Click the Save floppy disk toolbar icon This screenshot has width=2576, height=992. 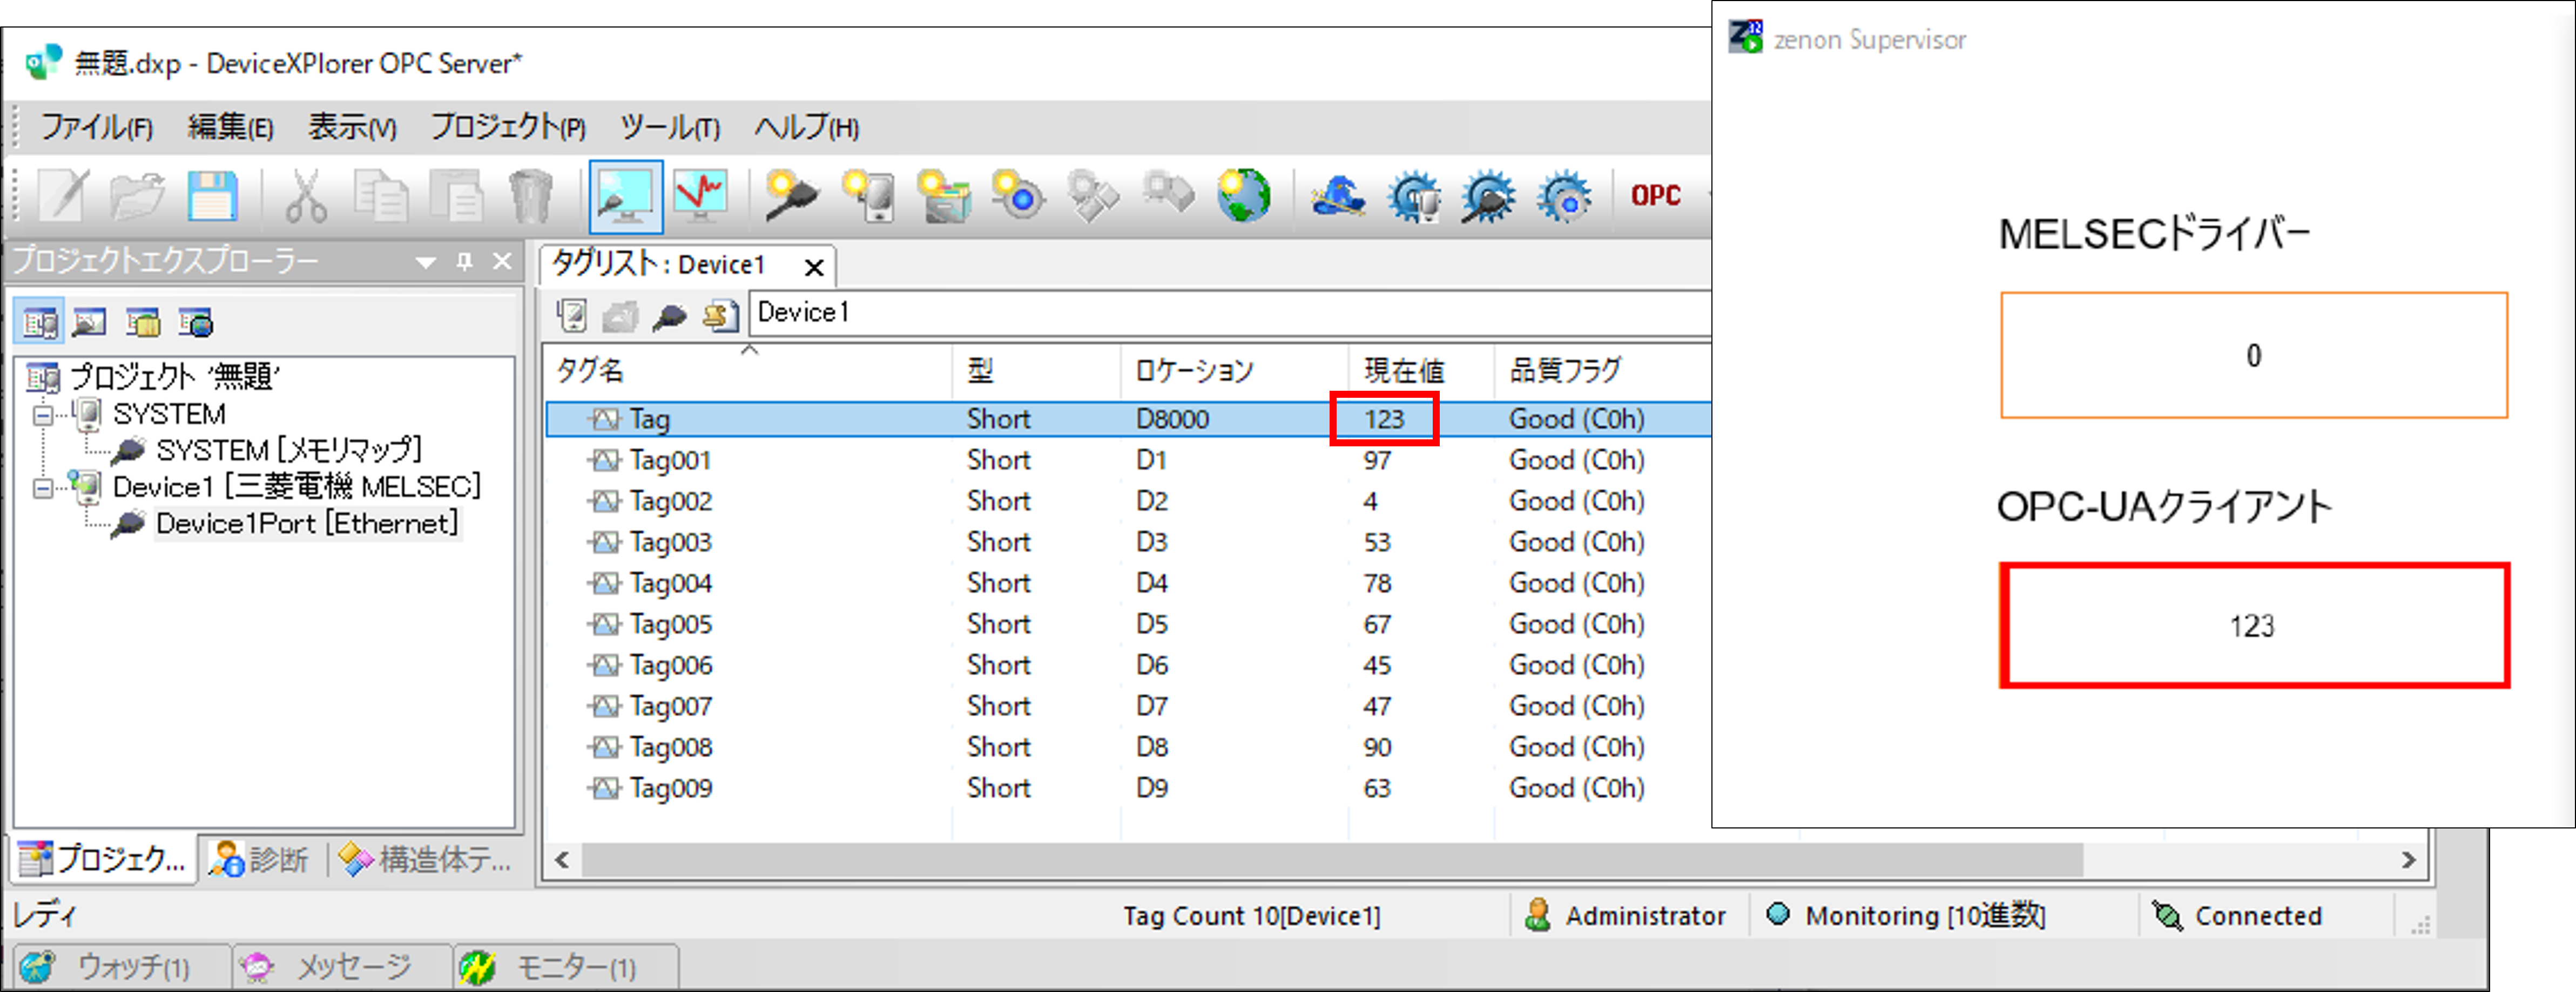pyautogui.click(x=212, y=196)
